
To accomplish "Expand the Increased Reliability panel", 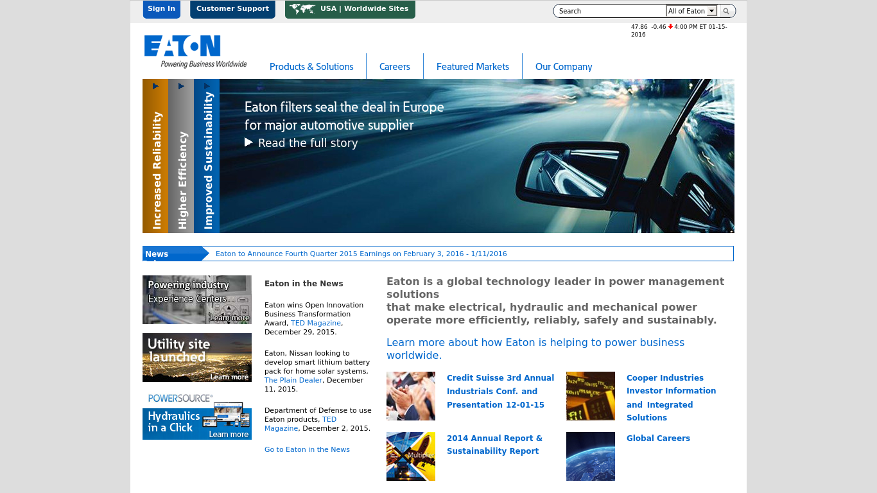I will click(x=155, y=156).
